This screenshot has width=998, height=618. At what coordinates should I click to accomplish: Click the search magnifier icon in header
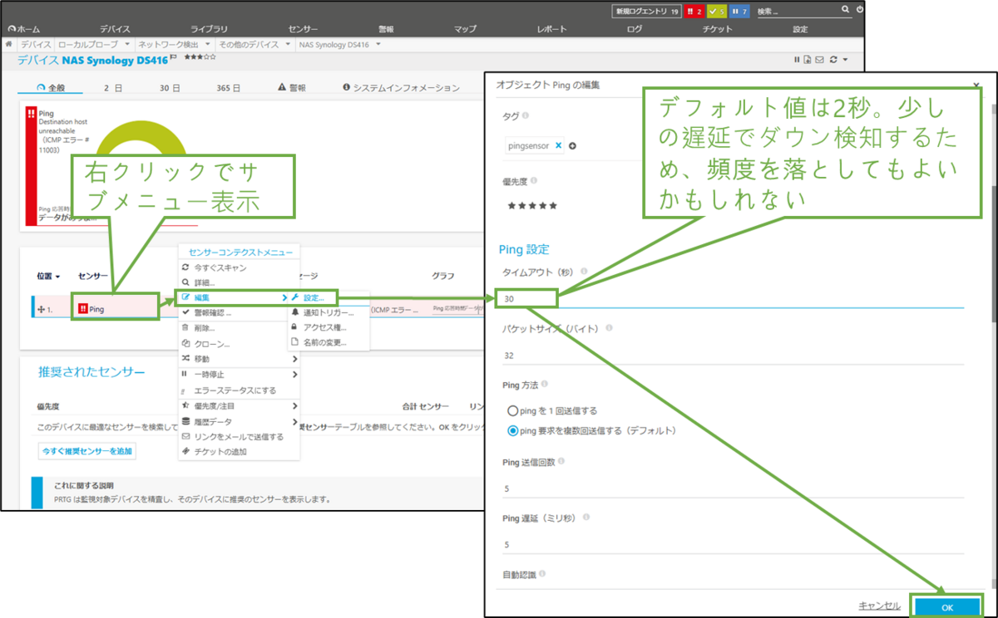[x=846, y=10]
